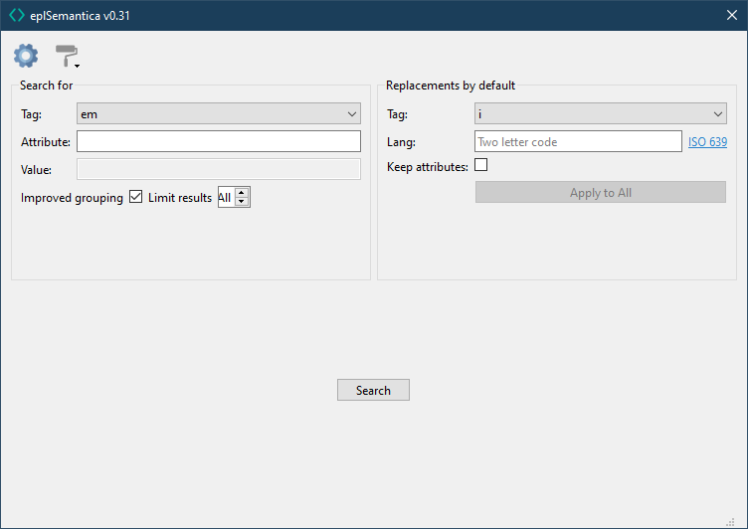Click the disabled Value field

click(x=219, y=169)
